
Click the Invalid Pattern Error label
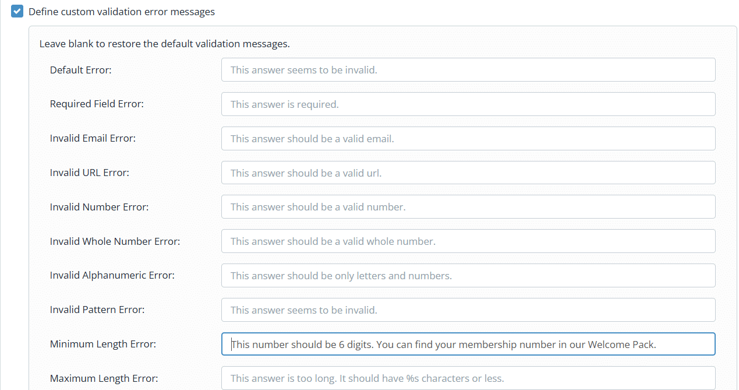97,310
